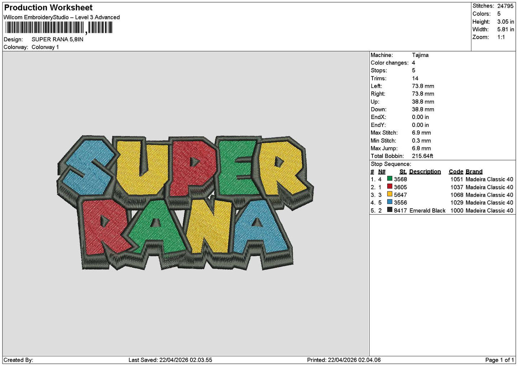Click the 'Production Worksheet' title

coord(48,8)
